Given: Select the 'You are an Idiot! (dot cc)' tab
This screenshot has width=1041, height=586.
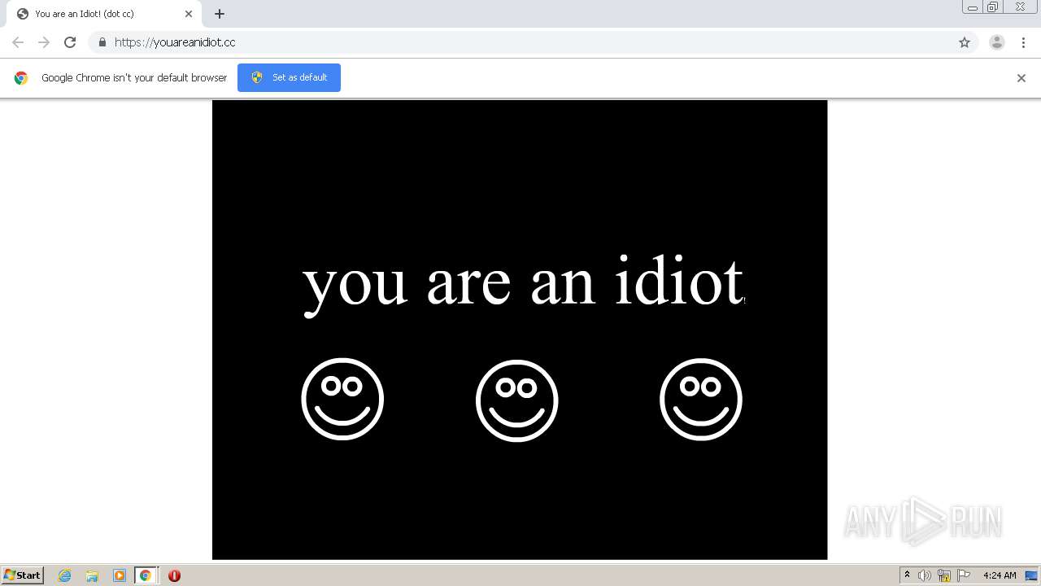Looking at the screenshot, I should tap(104, 14).
